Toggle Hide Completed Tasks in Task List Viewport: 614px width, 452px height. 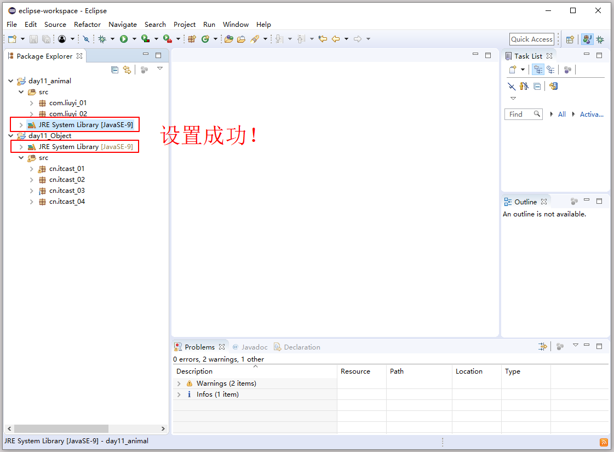[512, 86]
